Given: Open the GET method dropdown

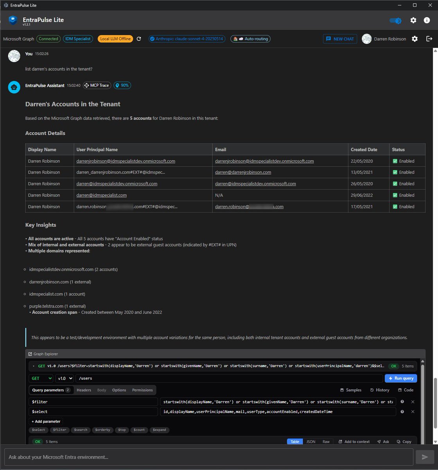Looking at the screenshot, I should [x=41, y=378].
